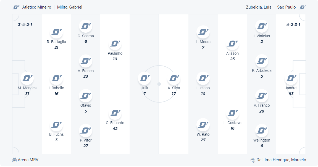318x167 pixels.
Task: Click the referee whistle icon
Action: click(253, 160)
